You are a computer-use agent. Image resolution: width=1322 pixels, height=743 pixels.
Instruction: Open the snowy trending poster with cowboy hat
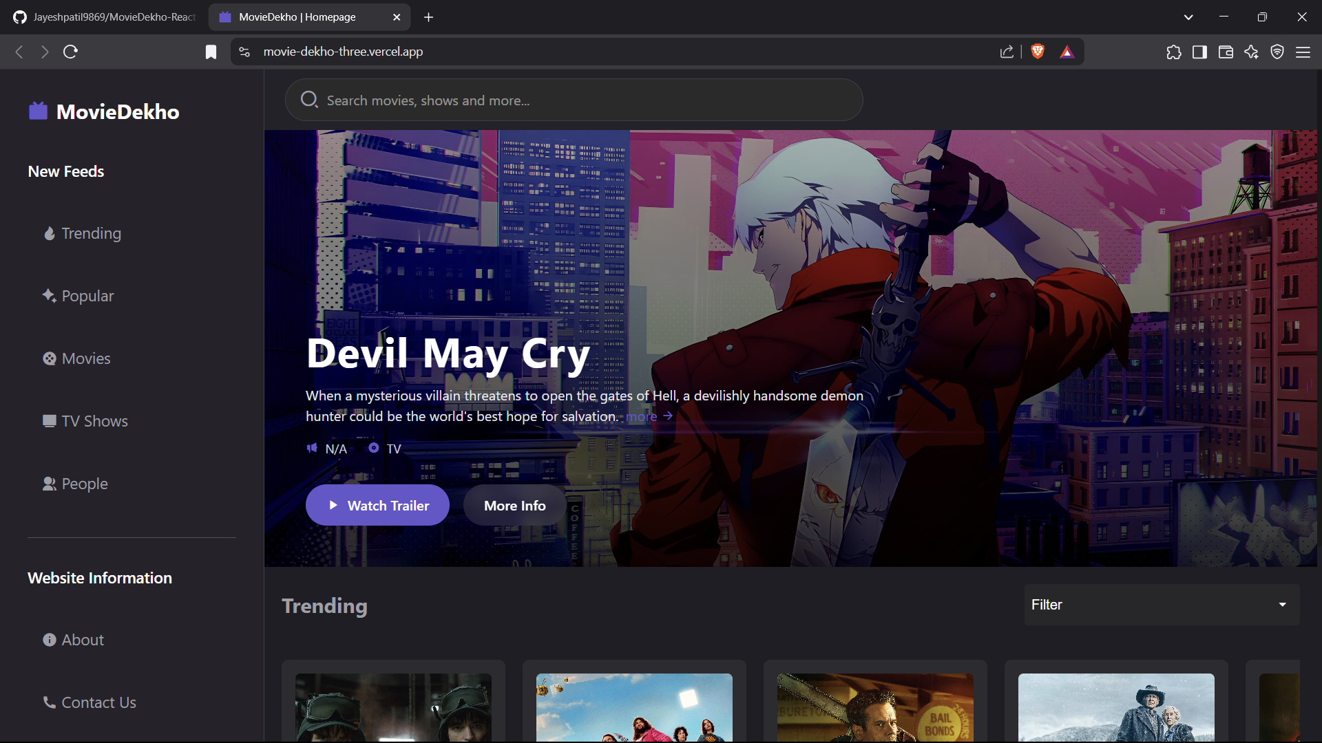[1116, 707]
